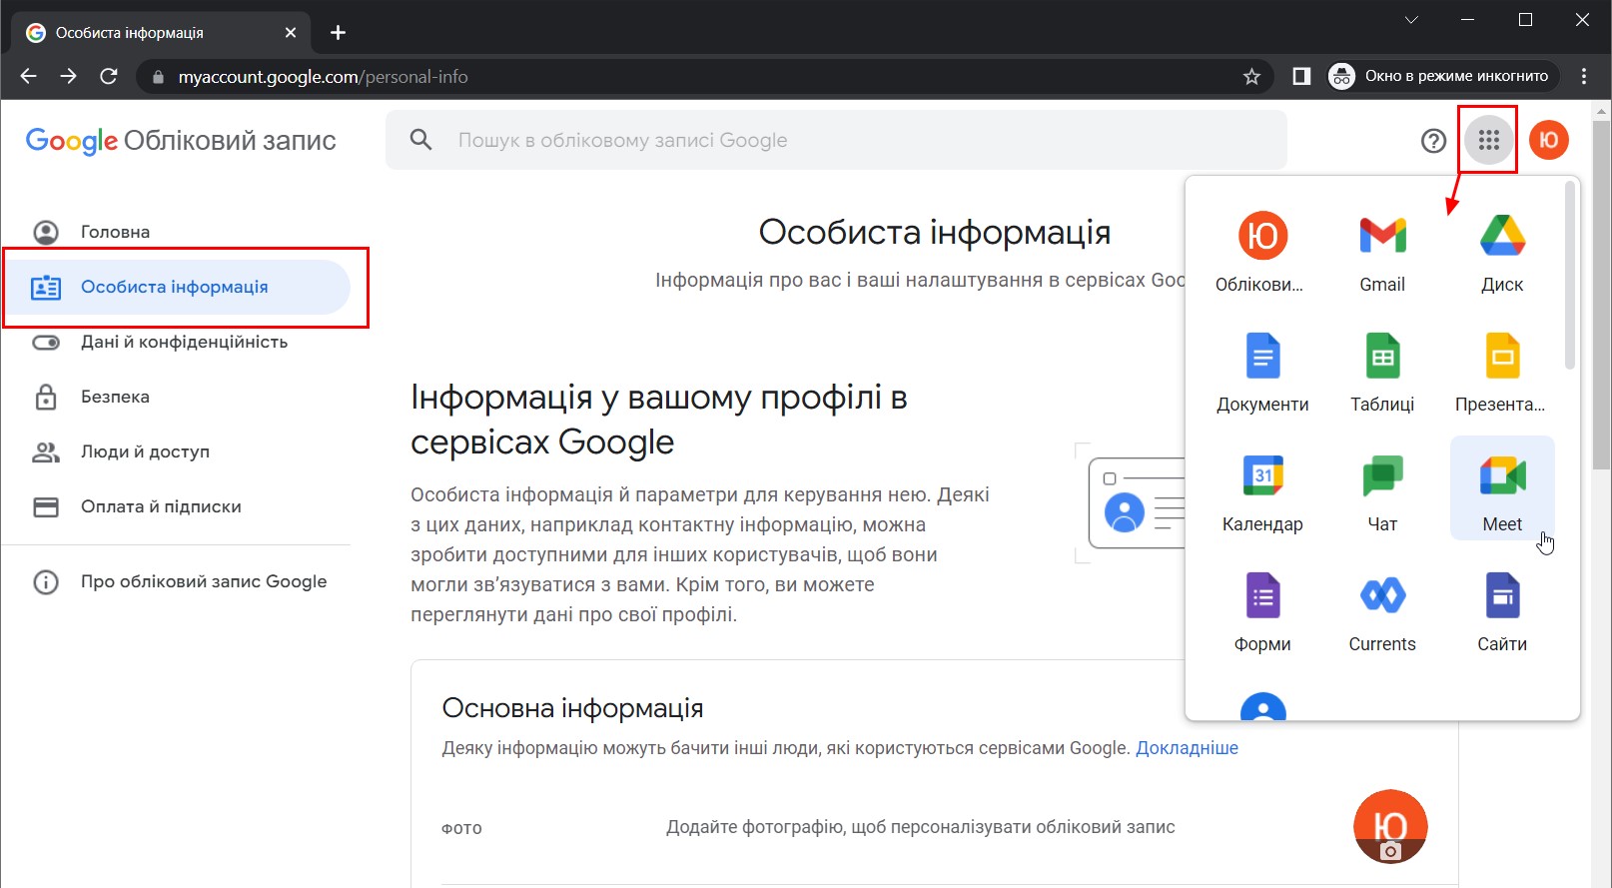Bookmark this page with star icon
Image resolution: width=1612 pixels, height=888 pixels.
coord(1251,77)
